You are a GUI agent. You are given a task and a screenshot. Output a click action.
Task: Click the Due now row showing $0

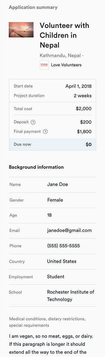coord(53,144)
